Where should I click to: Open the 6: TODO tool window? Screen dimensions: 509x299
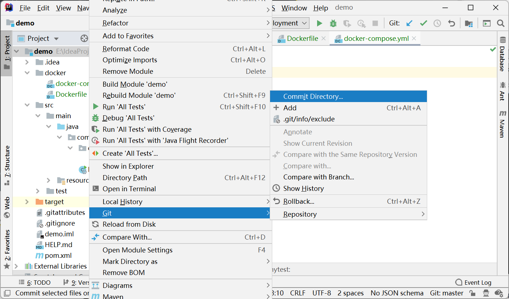35,283
